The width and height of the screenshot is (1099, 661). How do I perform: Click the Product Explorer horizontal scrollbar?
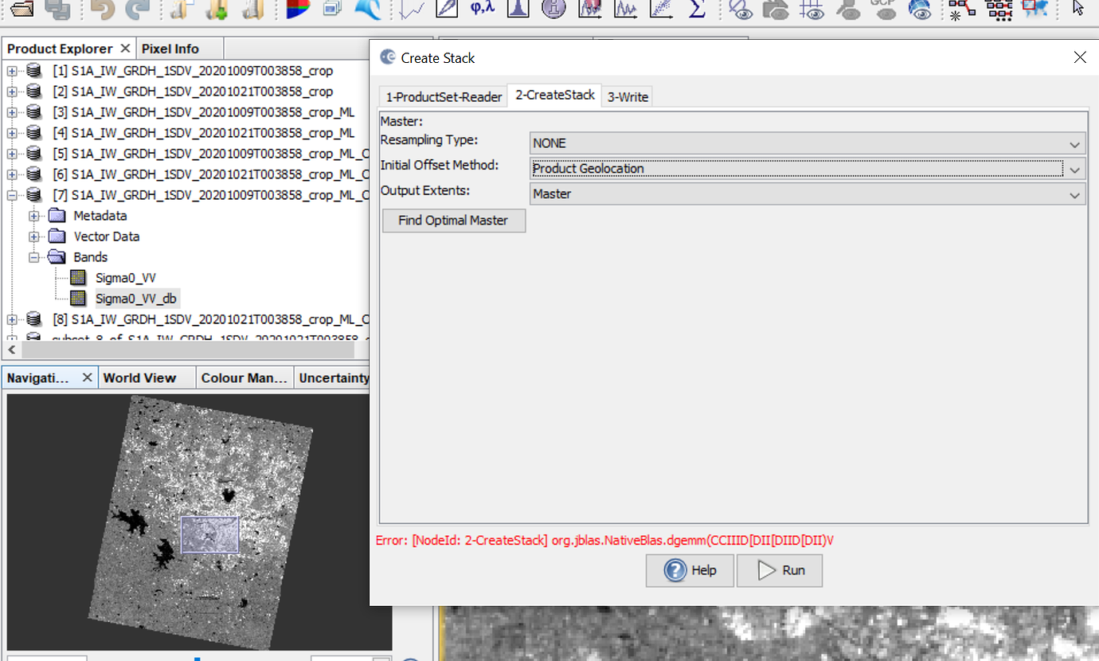pyautogui.click(x=189, y=350)
